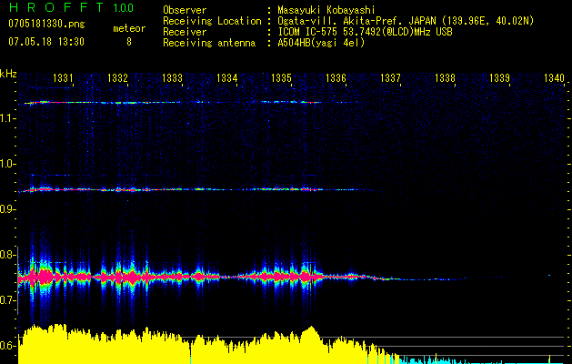Click the version number 1.0.0
The height and width of the screenshot is (364, 572).
click(x=124, y=7)
